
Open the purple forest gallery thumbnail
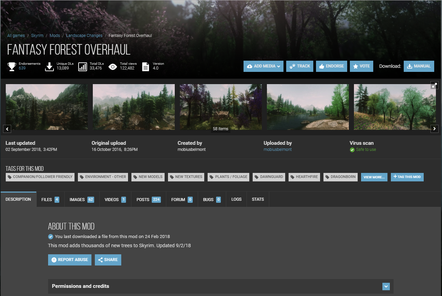220,107
